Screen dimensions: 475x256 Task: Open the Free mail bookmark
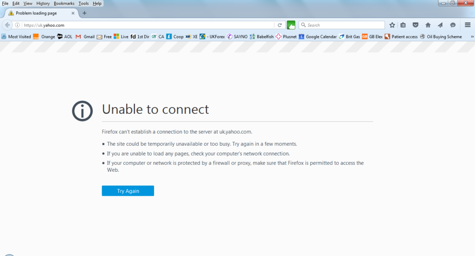(104, 37)
